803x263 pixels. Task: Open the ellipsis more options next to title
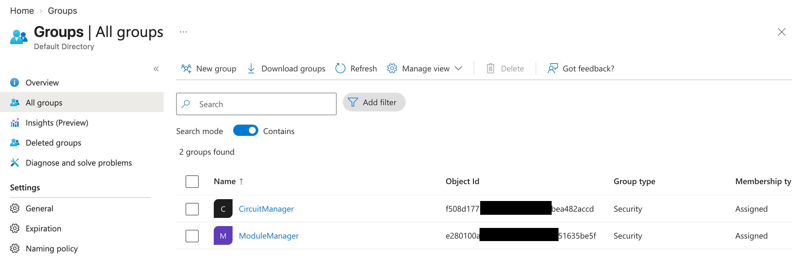[x=183, y=32]
